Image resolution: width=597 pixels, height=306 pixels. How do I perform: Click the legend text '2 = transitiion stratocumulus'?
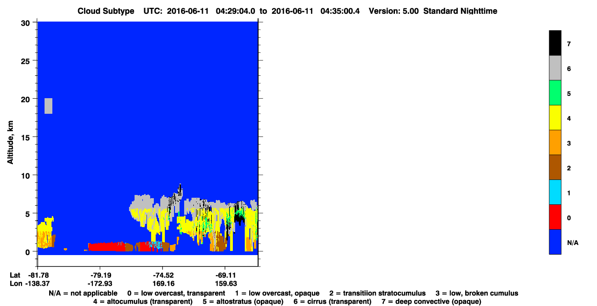[377, 293]
